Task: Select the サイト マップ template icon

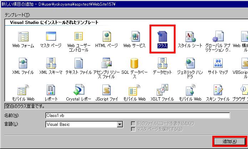Action: point(218,63)
